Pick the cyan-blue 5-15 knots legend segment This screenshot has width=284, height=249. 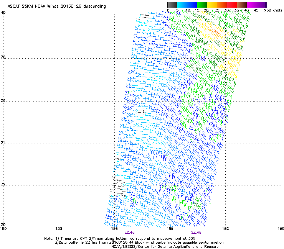187,5
